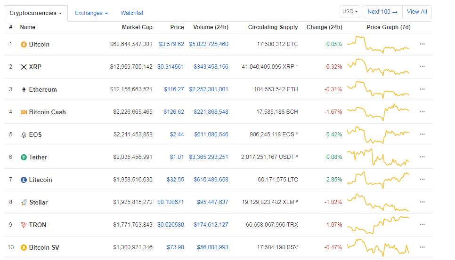The image size is (455, 260).
Task: Click the Bitcoin Cash logo icon
Action: point(24,112)
